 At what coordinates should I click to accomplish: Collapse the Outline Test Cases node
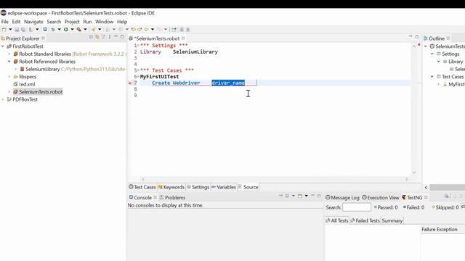coord(432,77)
